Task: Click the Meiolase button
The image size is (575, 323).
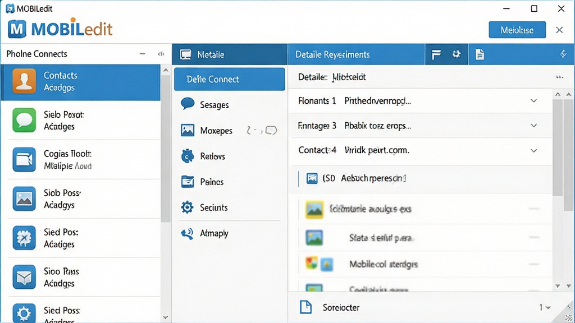Action: [517, 30]
